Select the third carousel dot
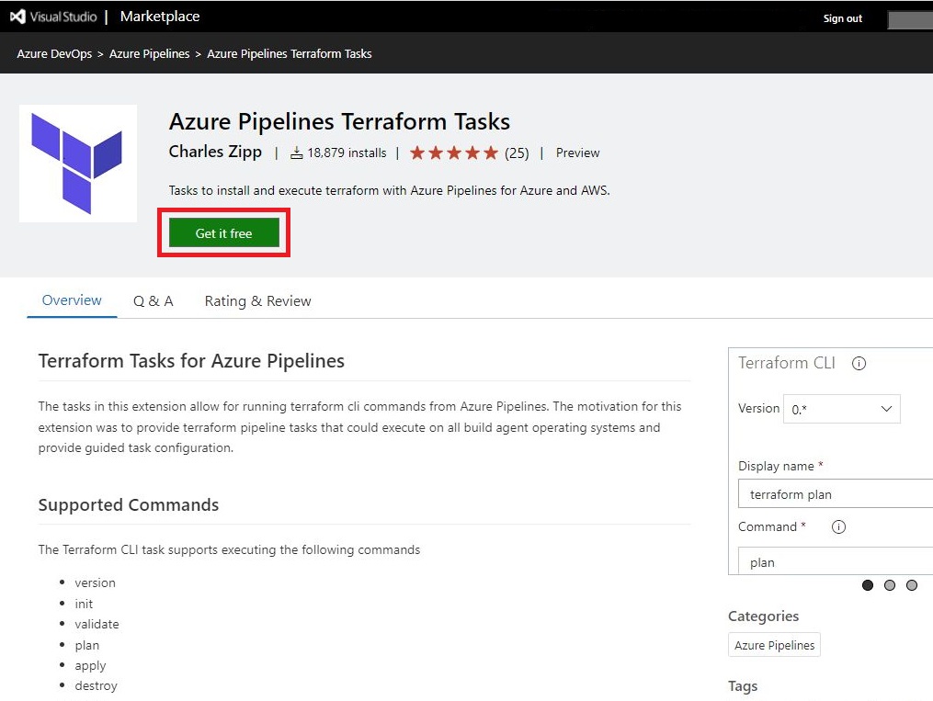 coord(912,585)
